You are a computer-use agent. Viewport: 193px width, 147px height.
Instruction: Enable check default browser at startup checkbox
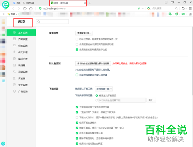click(77, 75)
